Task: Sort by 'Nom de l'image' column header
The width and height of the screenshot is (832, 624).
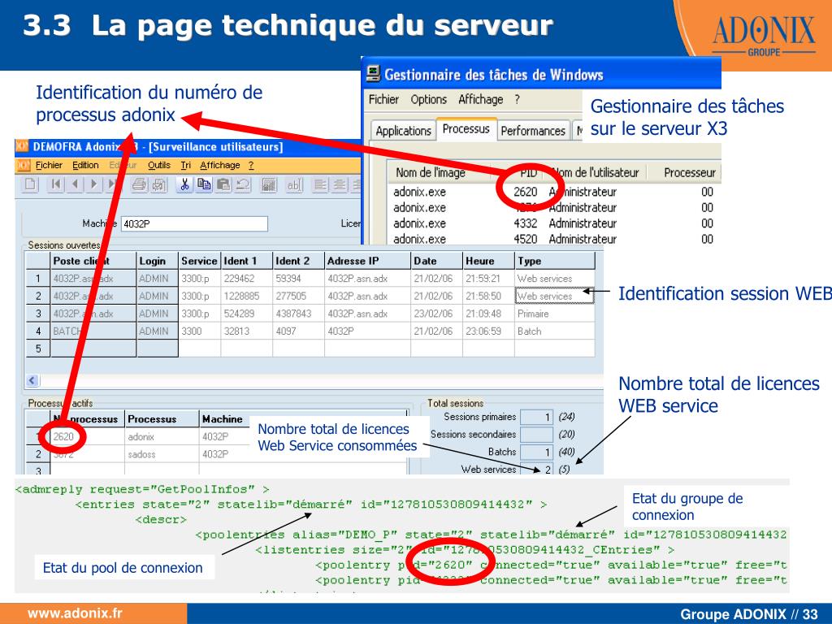Action: coord(431,172)
